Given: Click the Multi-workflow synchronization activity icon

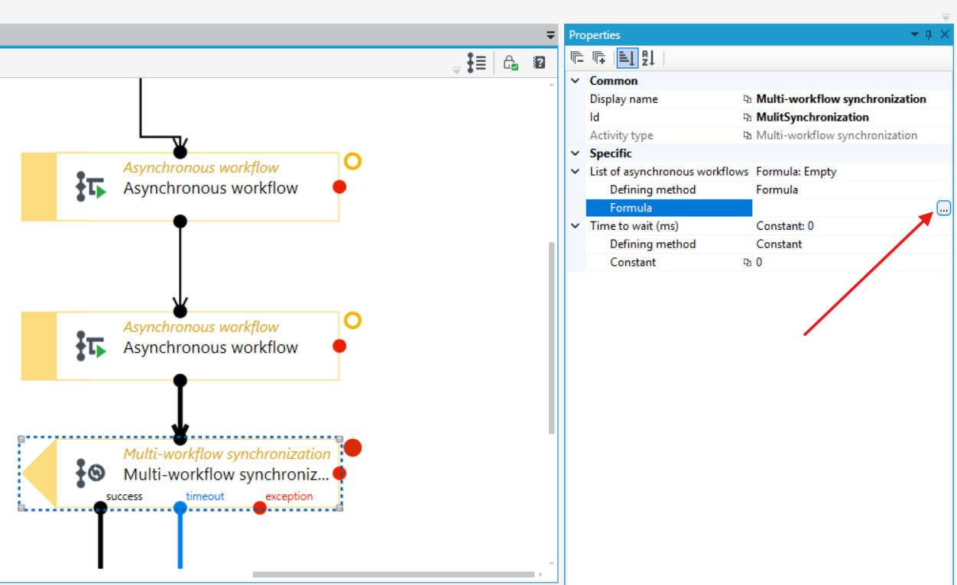Looking at the screenshot, I should [91, 473].
